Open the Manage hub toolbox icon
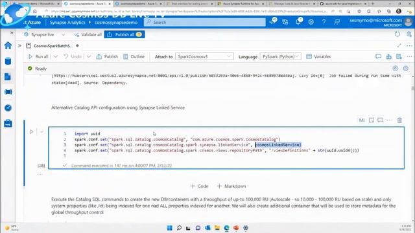This screenshot has width=415, height=233. tap(8, 124)
